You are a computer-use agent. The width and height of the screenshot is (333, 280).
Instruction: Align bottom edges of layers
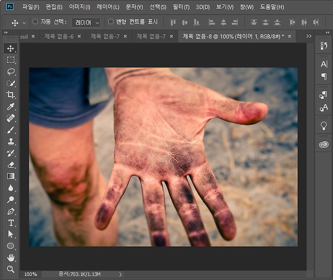(197, 22)
